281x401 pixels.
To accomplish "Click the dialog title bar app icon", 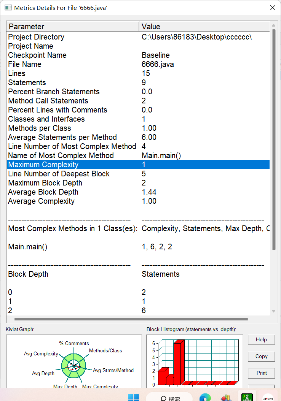I will (8, 8).
